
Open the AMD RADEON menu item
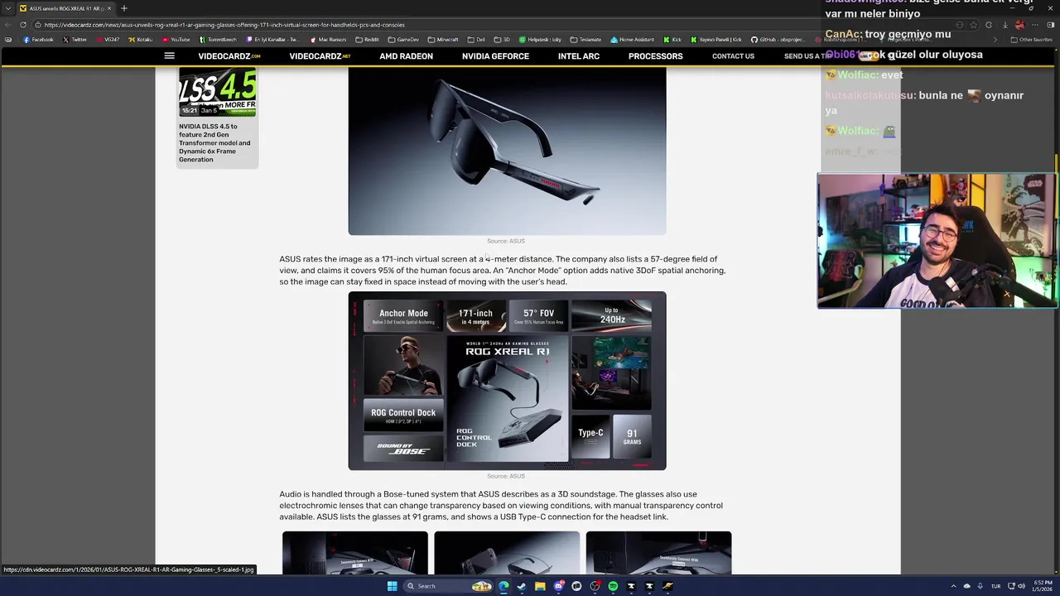[x=406, y=56]
